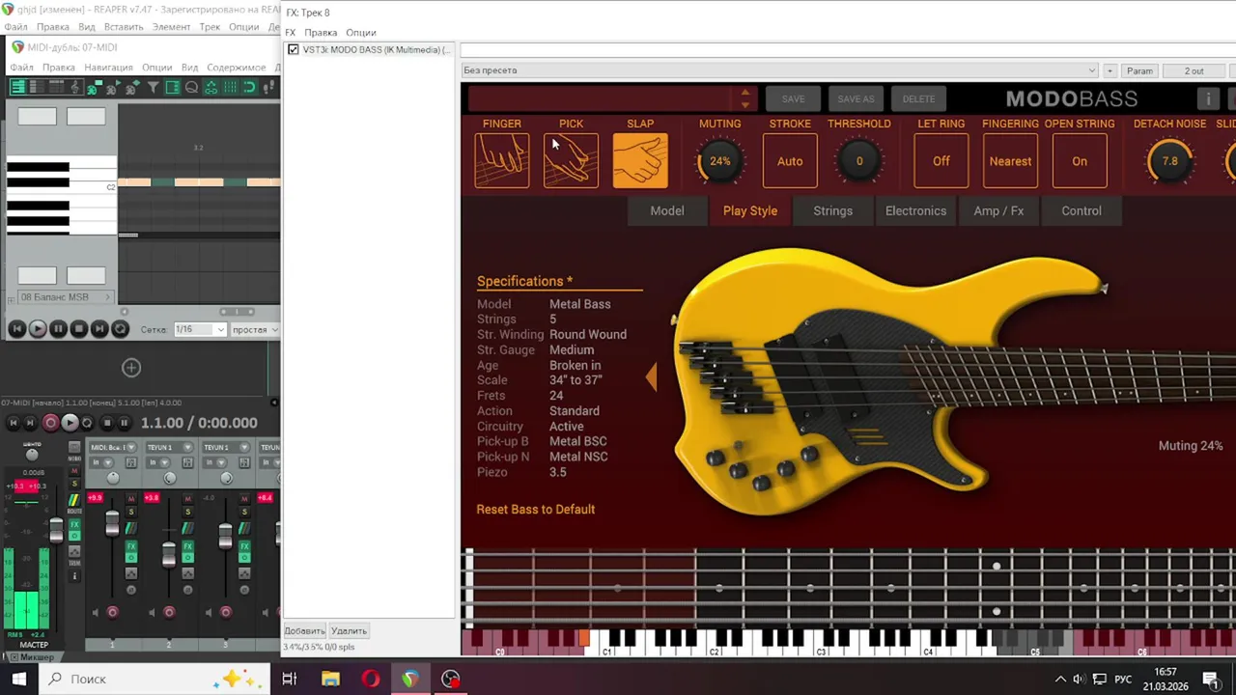Mute mixer track 2
Image resolution: width=1236 pixels, height=695 pixels.
(x=188, y=499)
